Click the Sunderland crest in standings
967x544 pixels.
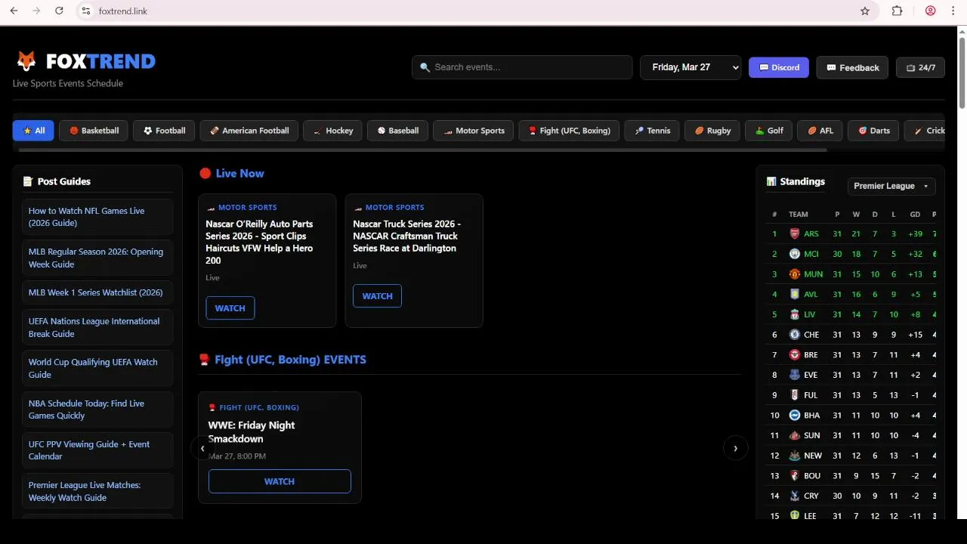tap(795, 435)
